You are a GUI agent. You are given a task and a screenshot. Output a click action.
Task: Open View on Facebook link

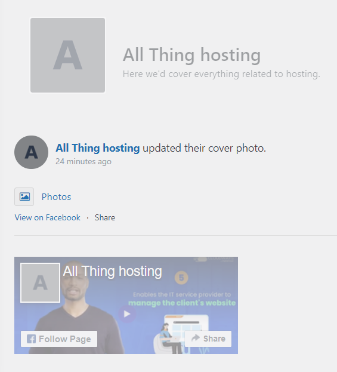pyautogui.click(x=47, y=217)
